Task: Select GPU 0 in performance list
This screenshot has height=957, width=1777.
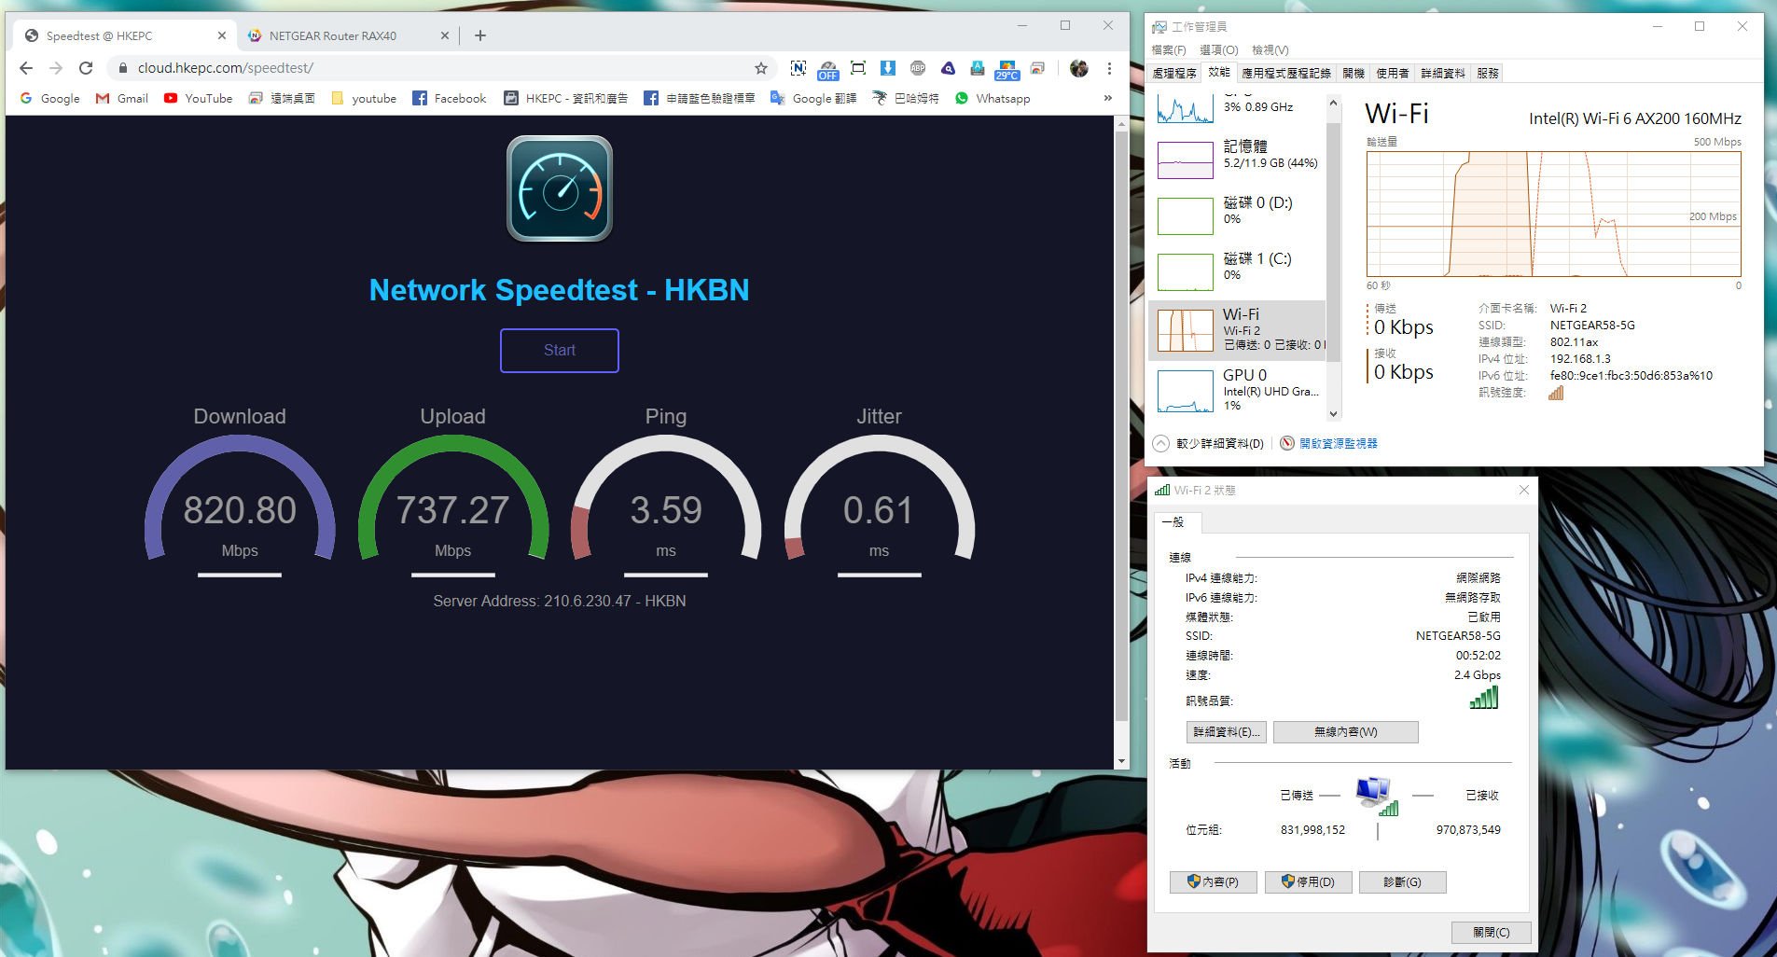Action: click(x=1238, y=389)
